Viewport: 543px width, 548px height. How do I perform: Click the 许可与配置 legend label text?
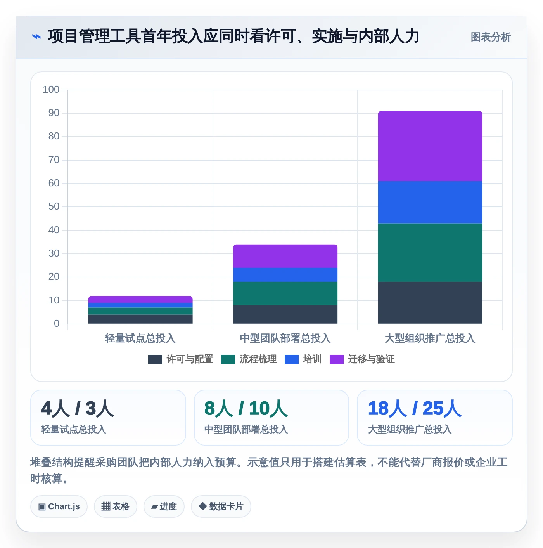point(190,359)
